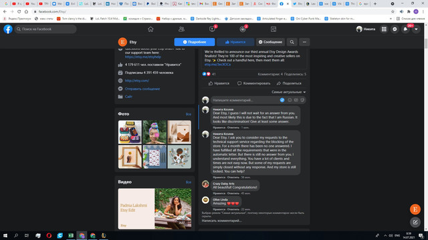Open the woman with headwrap photo
This screenshot has width=428, height=240.
point(154,132)
